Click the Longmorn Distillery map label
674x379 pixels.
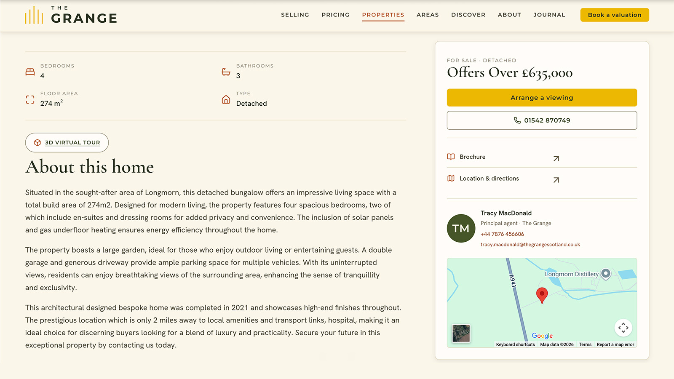(572, 274)
